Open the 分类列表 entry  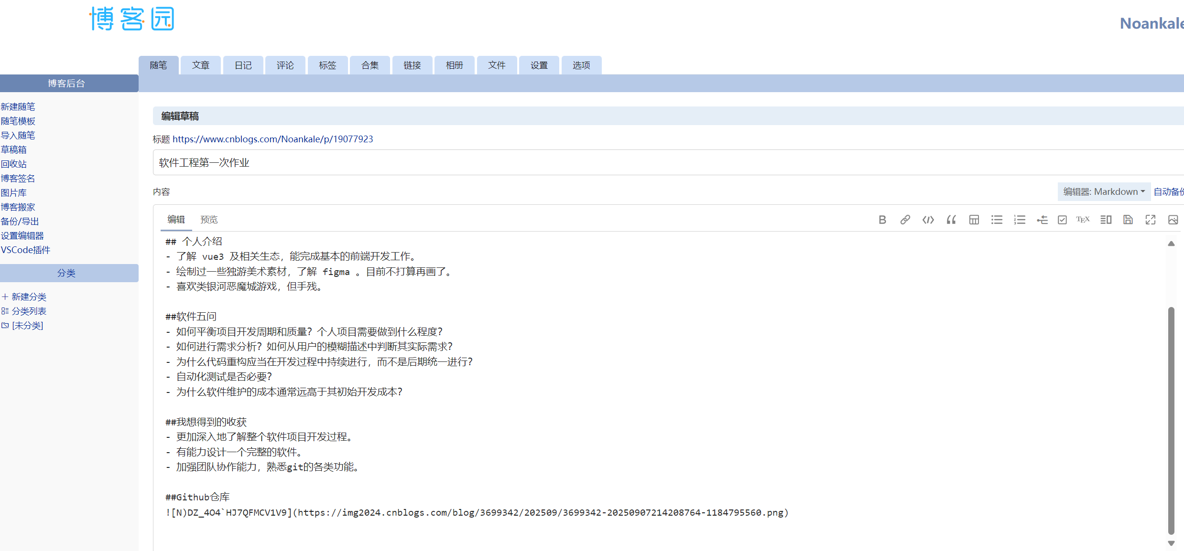pyautogui.click(x=30, y=311)
